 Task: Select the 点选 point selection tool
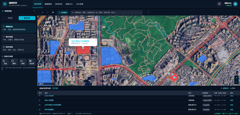click(x=5, y=62)
